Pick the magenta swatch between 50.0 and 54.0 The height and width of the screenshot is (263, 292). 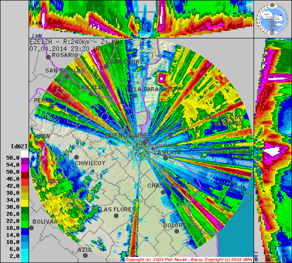tap(25, 168)
